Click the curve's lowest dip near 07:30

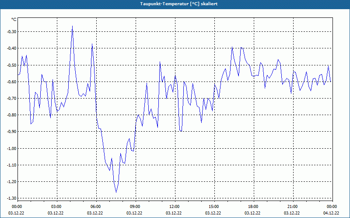tap(116, 192)
